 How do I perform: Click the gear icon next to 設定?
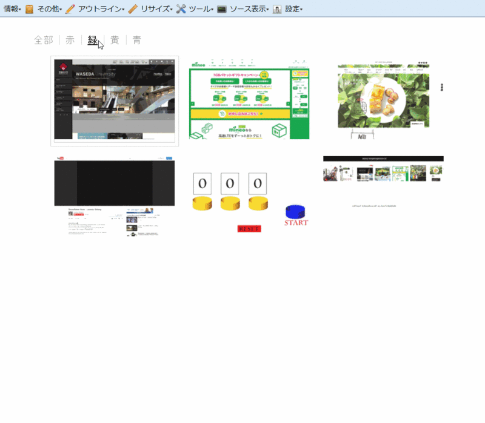tap(276, 8)
